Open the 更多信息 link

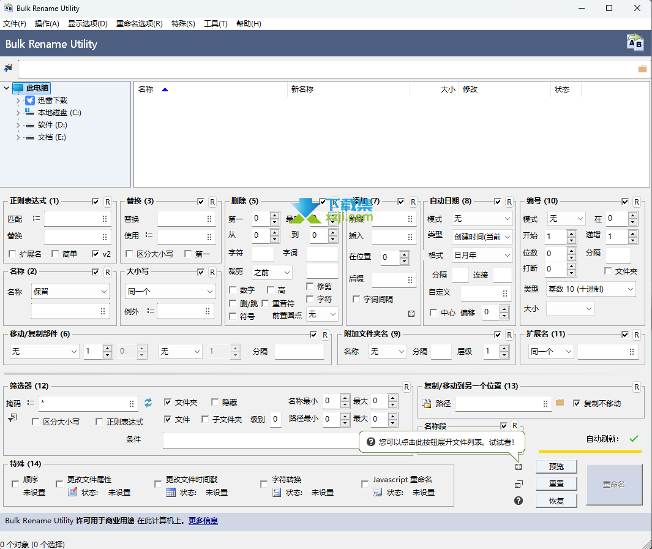pos(203,521)
